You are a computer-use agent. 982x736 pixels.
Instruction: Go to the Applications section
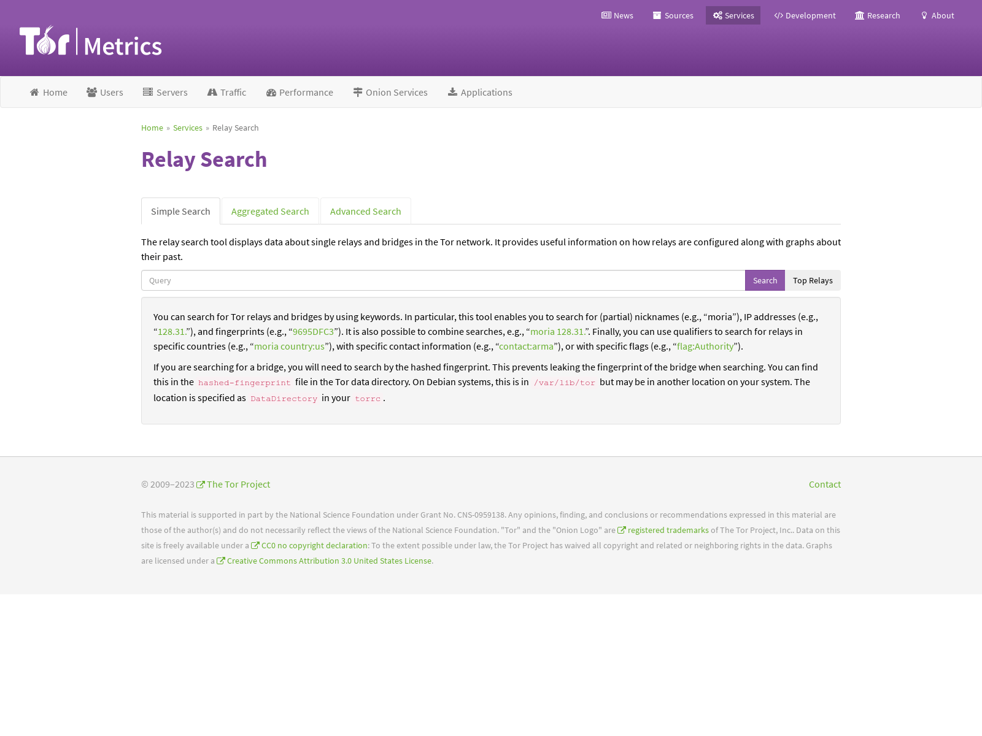click(x=480, y=92)
